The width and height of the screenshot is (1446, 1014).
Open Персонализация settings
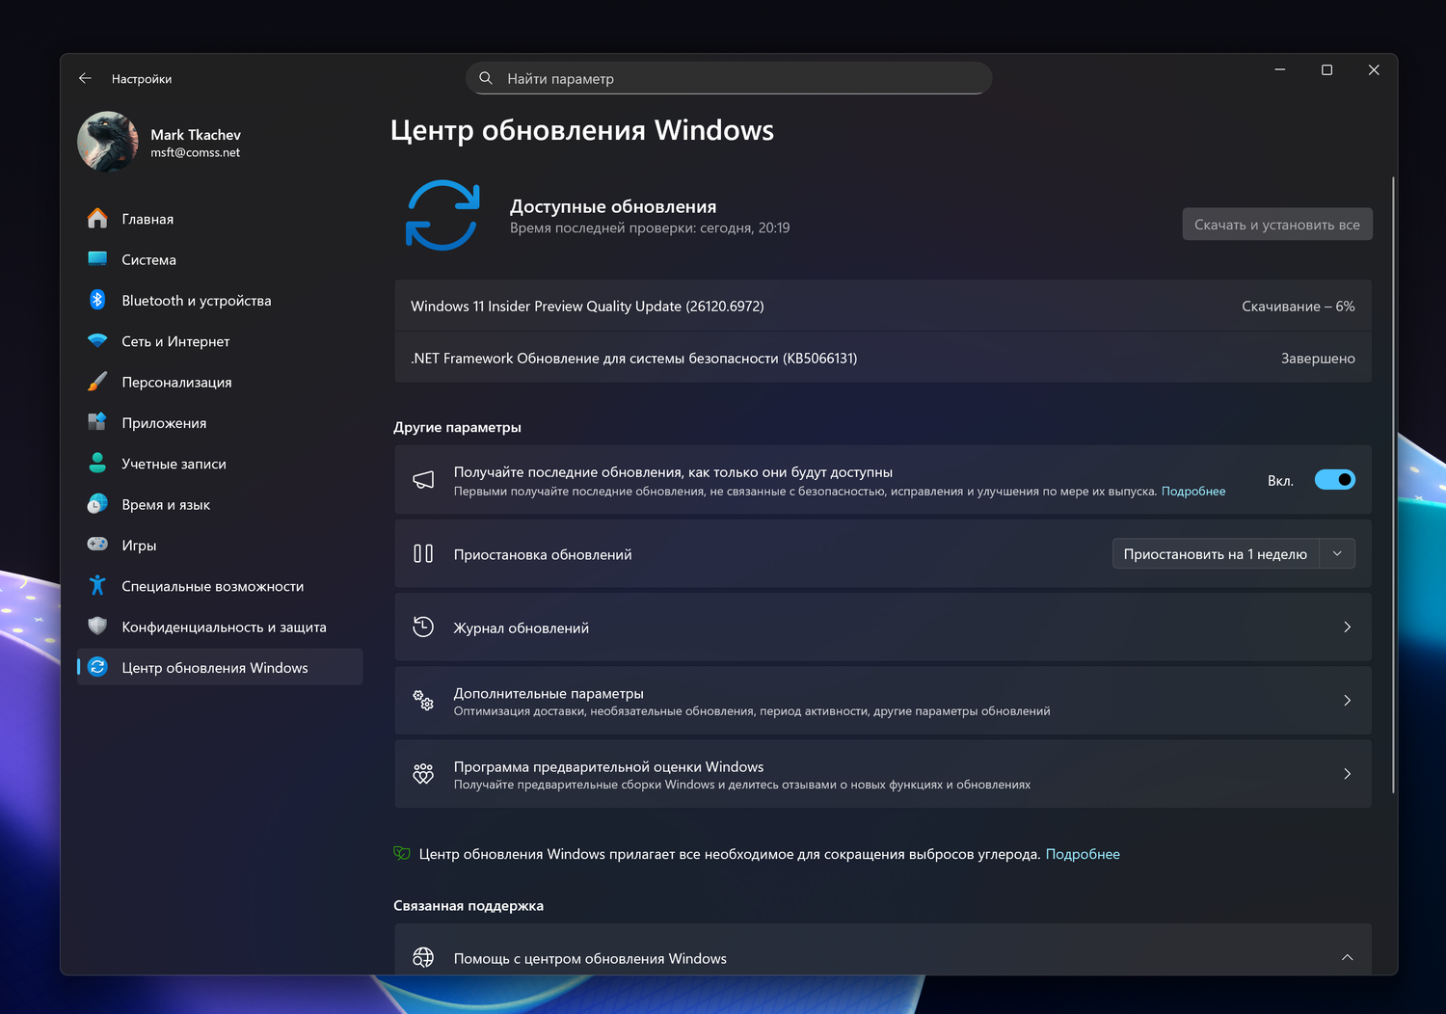tap(220, 382)
